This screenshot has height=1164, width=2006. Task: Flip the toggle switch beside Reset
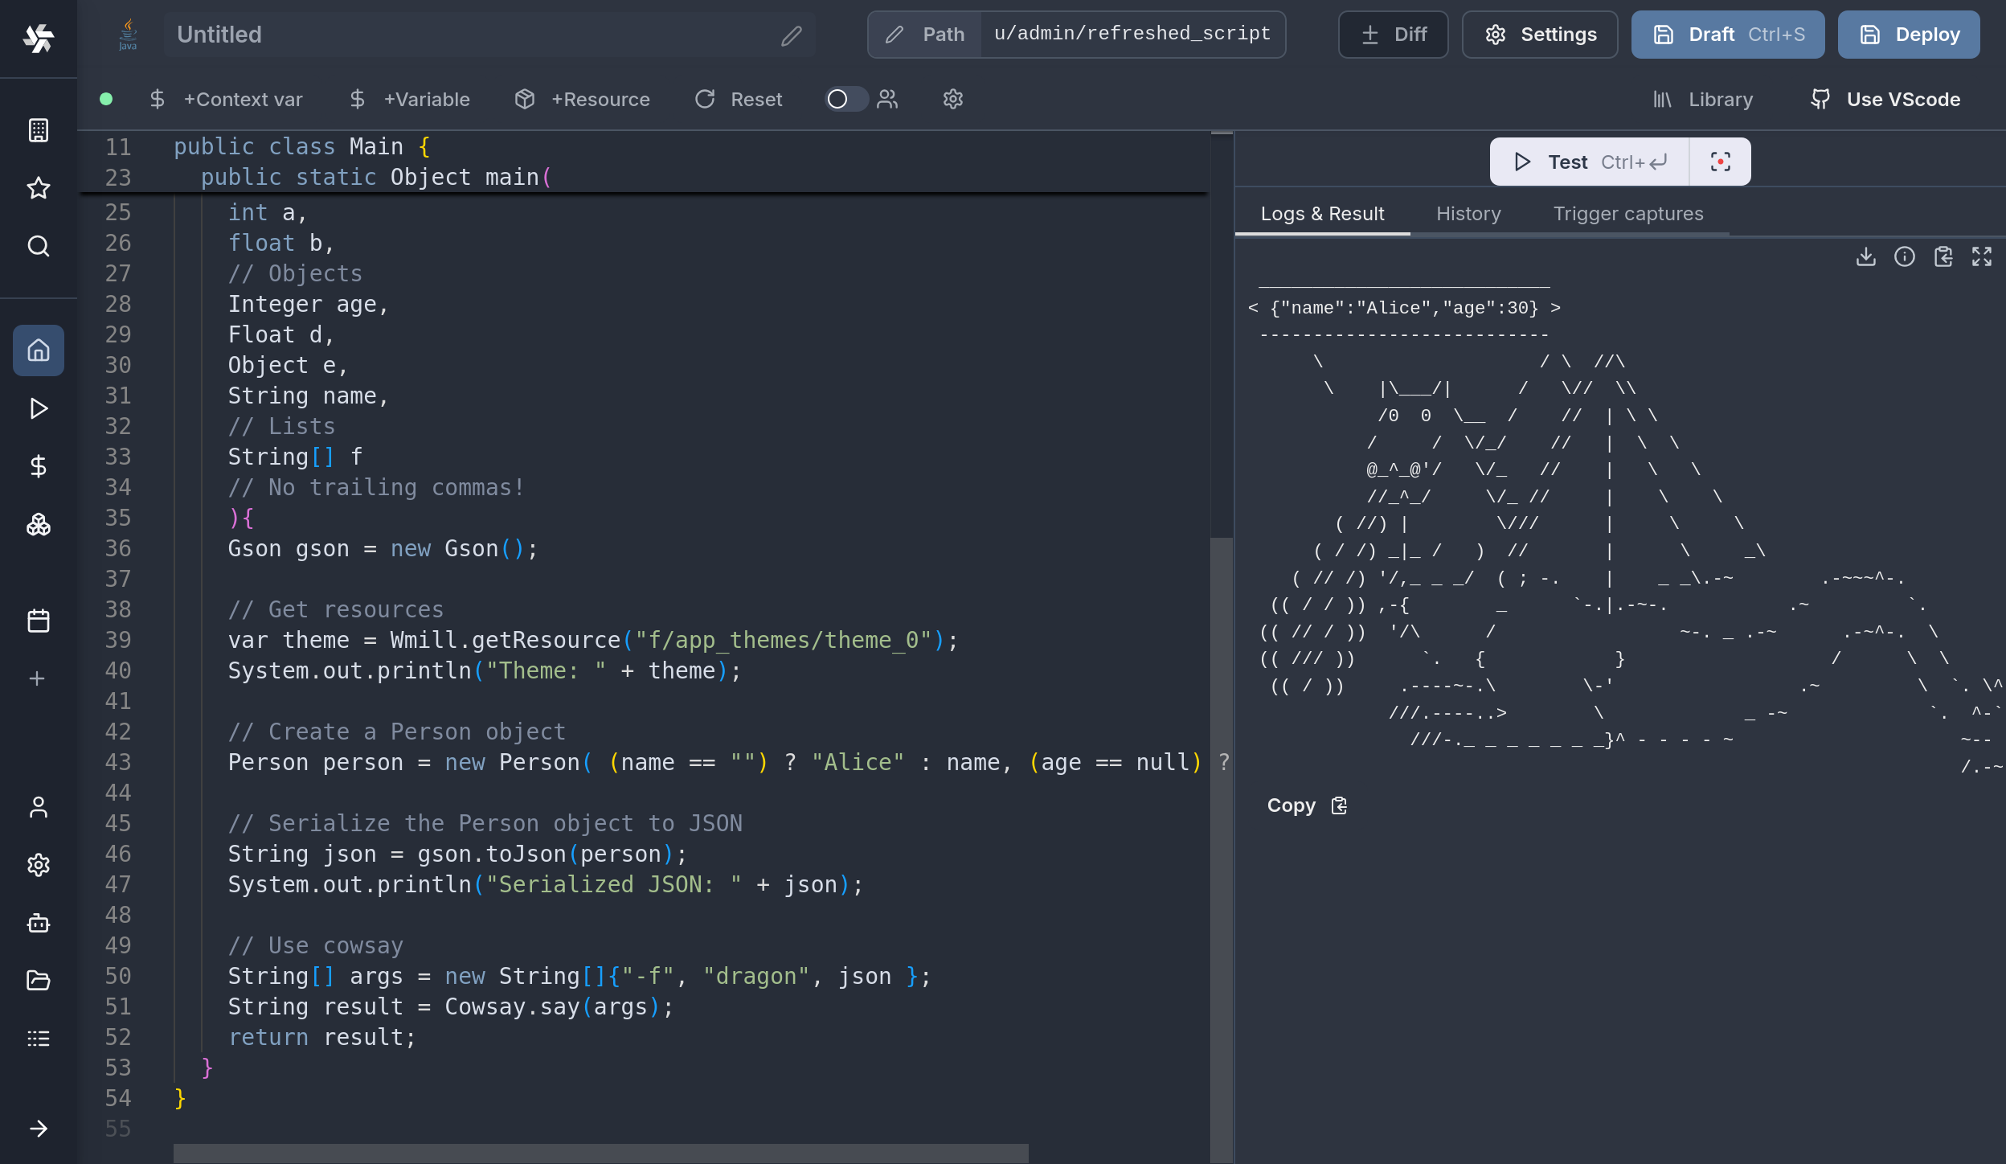tap(845, 99)
